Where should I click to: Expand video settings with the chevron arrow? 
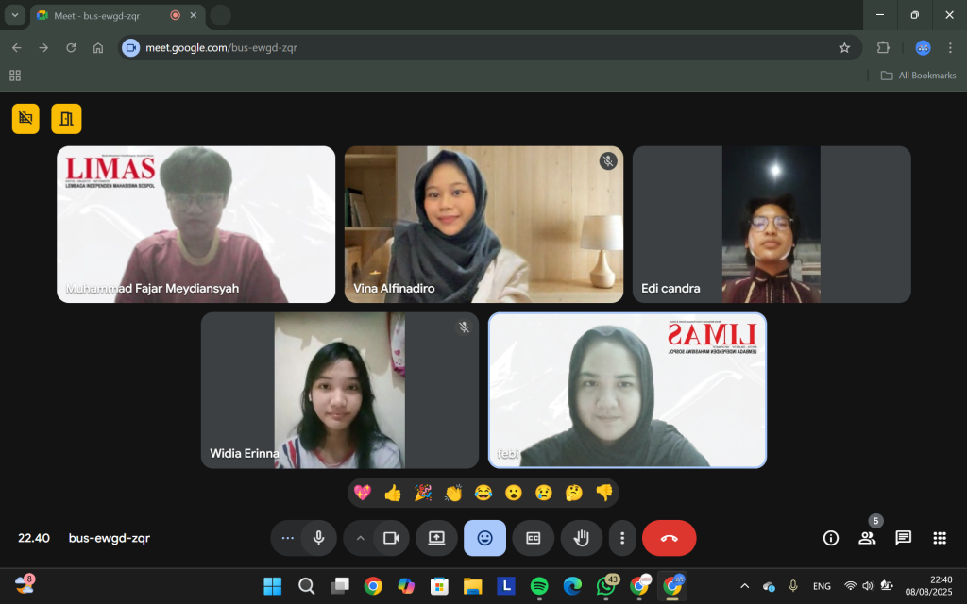tap(360, 538)
